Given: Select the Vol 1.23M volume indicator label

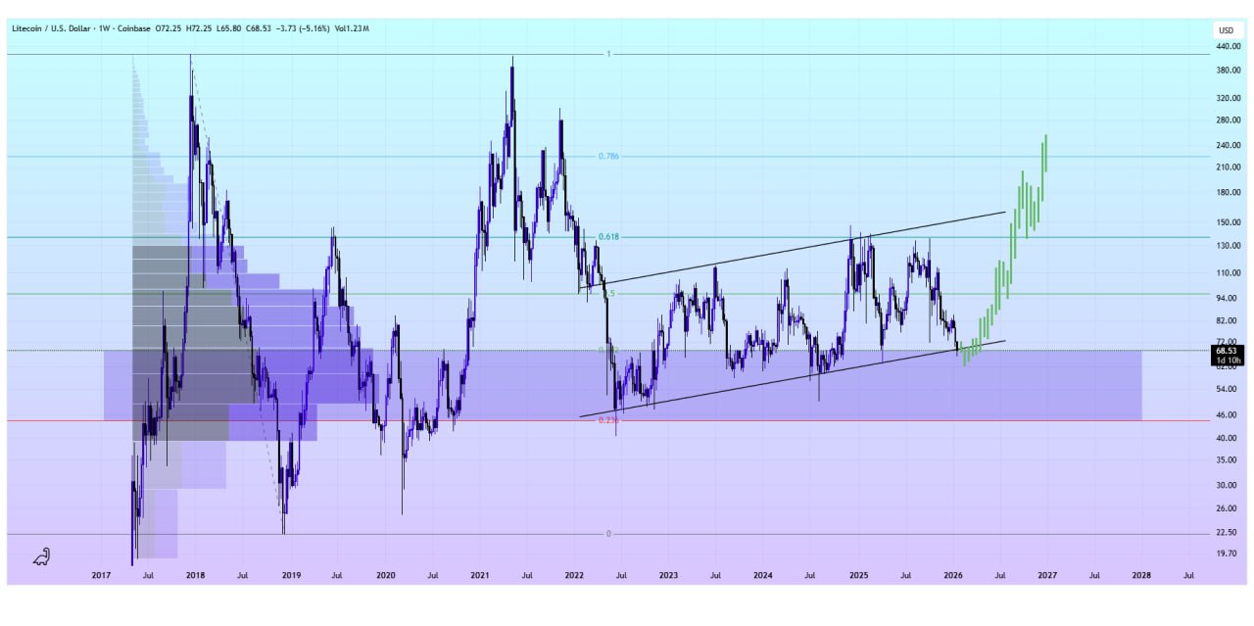Looking at the screenshot, I should (352, 29).
